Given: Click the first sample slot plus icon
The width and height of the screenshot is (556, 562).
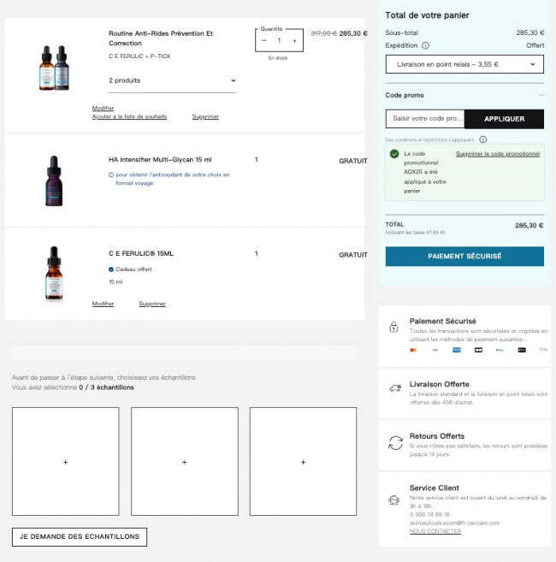Looking at the screenshot, I should (66, 462).
